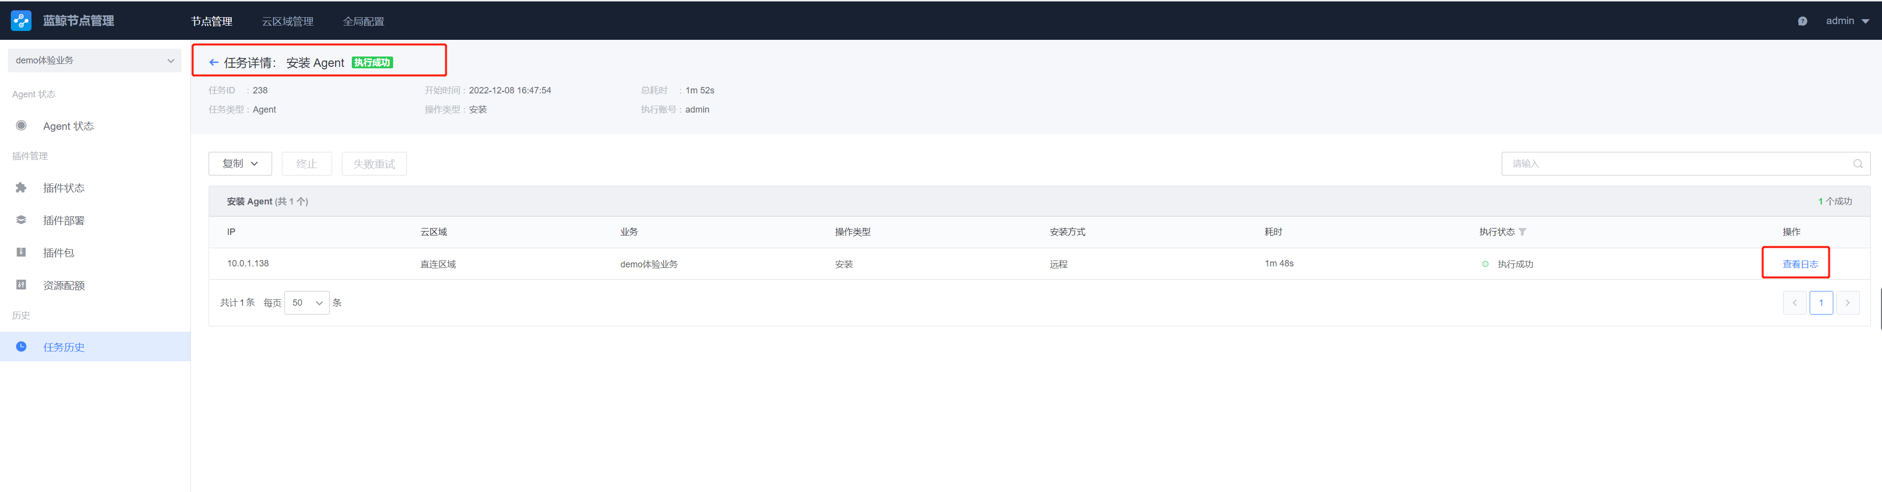
Task: Expand the admin user menu
Action: pos(1846,21)
